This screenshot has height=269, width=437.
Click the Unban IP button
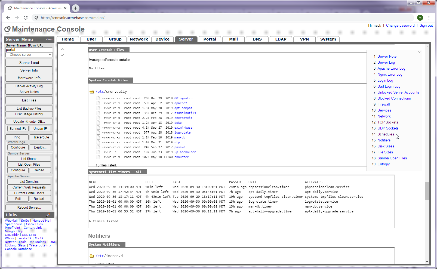[40, 129]
